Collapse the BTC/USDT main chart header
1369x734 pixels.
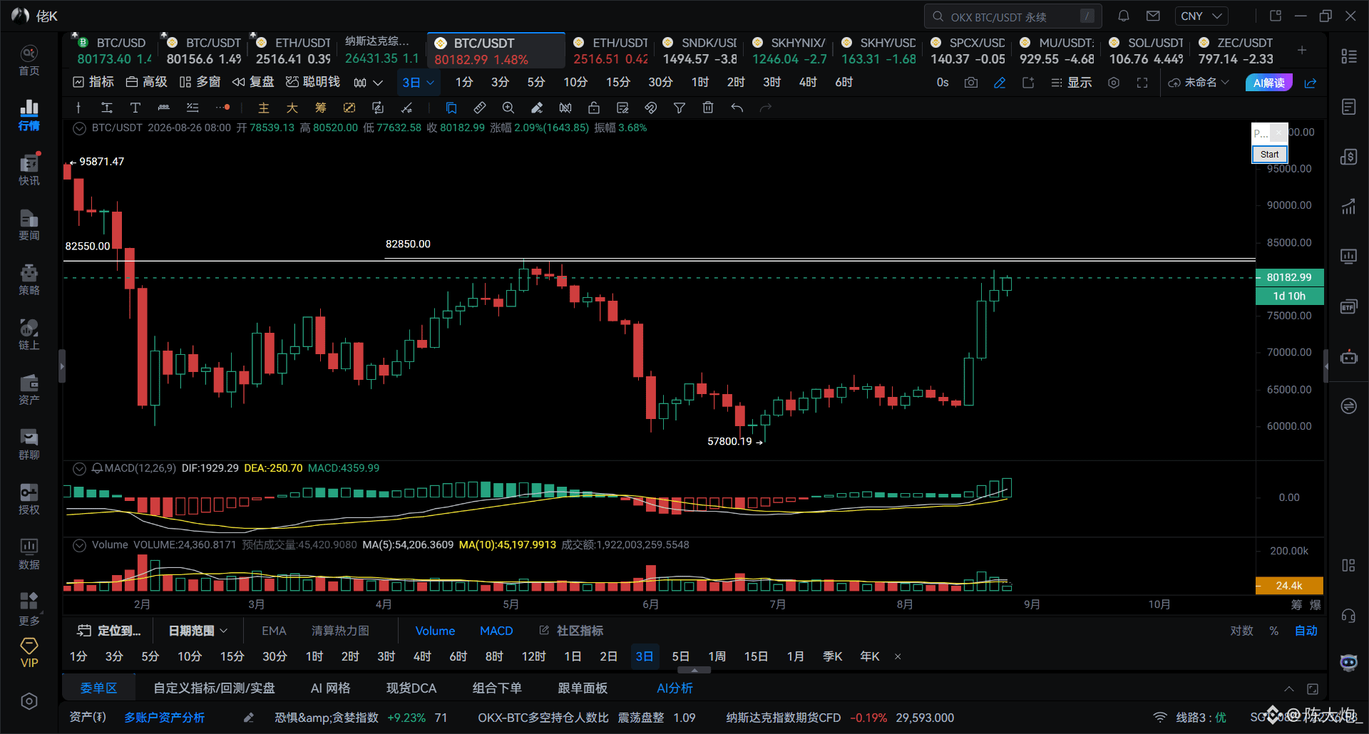80,128
